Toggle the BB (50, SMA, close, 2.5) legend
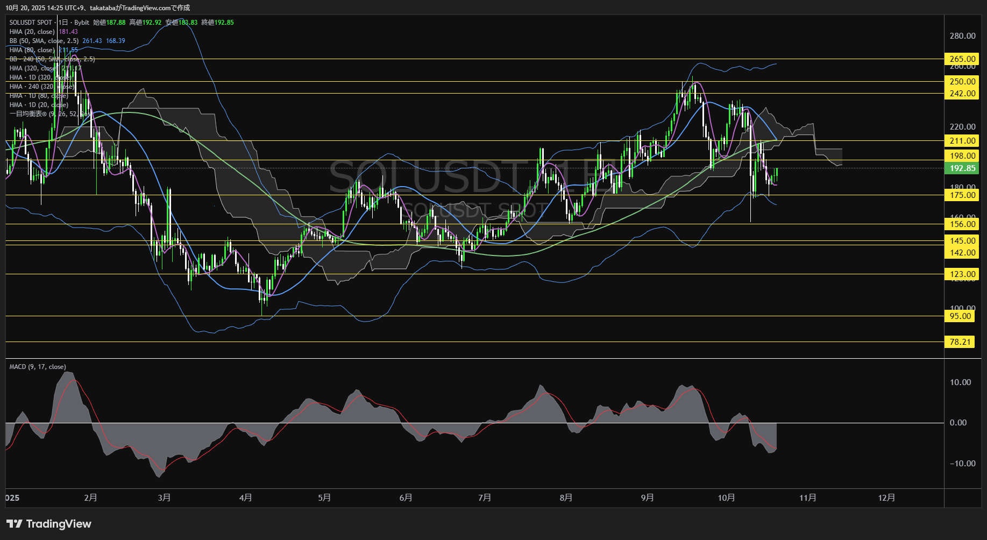Viewport: 987px width, 540px height. [x=44, y=41]
